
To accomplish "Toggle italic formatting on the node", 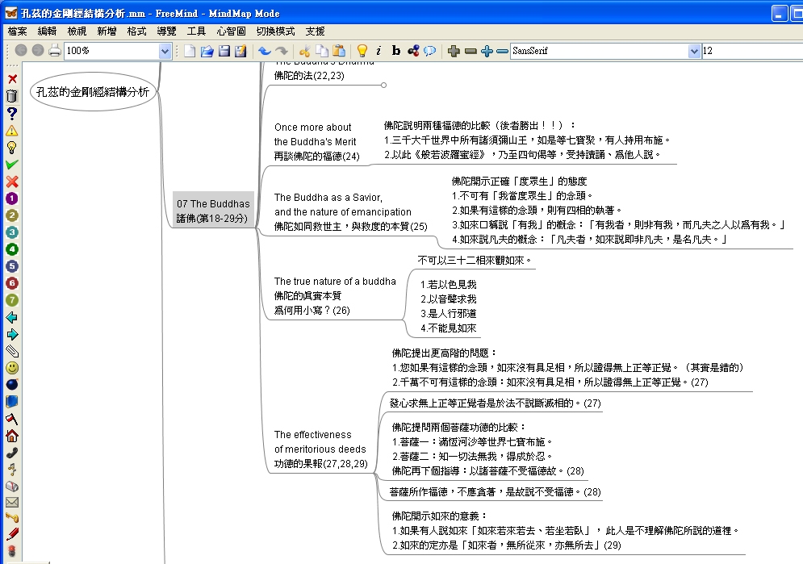I will coord(378,50).
